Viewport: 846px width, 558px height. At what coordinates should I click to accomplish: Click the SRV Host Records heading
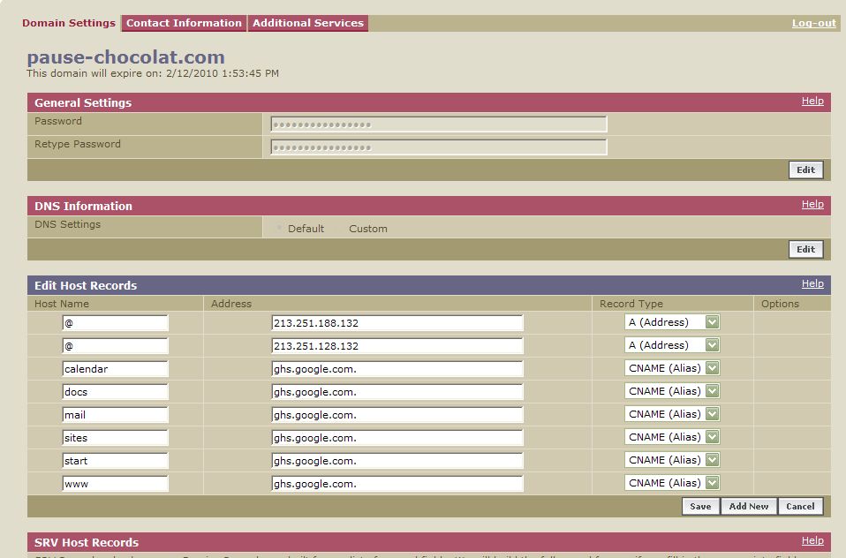point(87,542)
